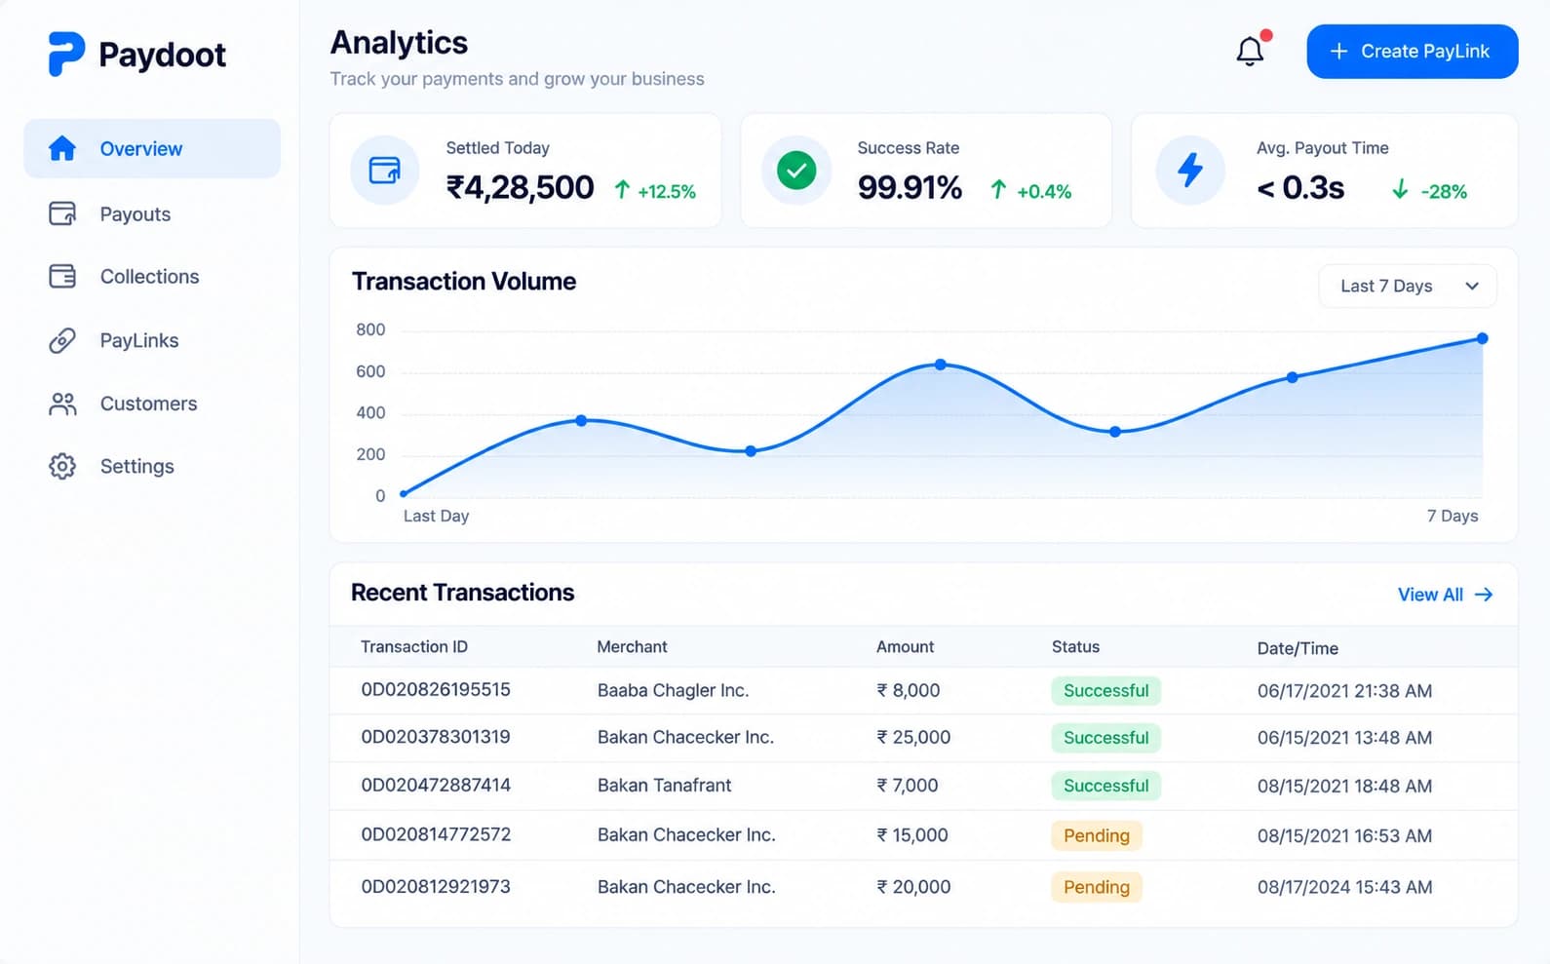Click the Date/Time column header
The height and width of the screenshot is (964, 1550).
tap(1298, 648)
